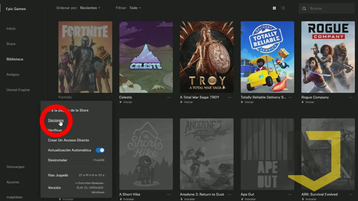Viewport: 358px width, 201px height.
Task: Click Iniciar under Rogue Company
Action: coord(310,102)
